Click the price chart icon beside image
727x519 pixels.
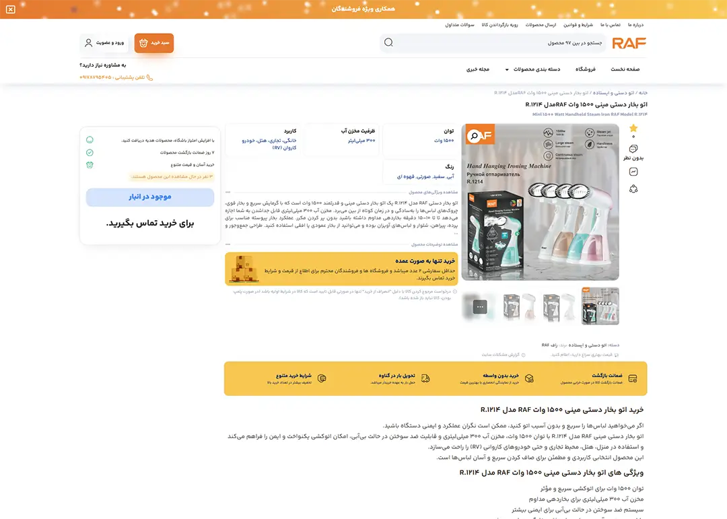coord(633,172)
